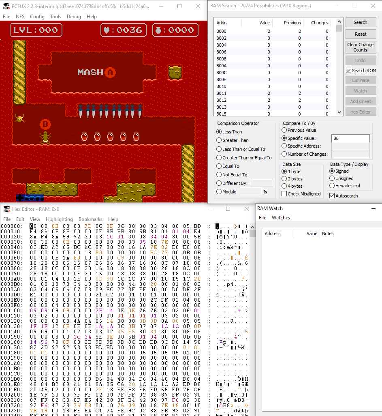Open the Bookmarks menu in Hex Editor
Viewport: 382px width, 416px height.
click(90, 219)
